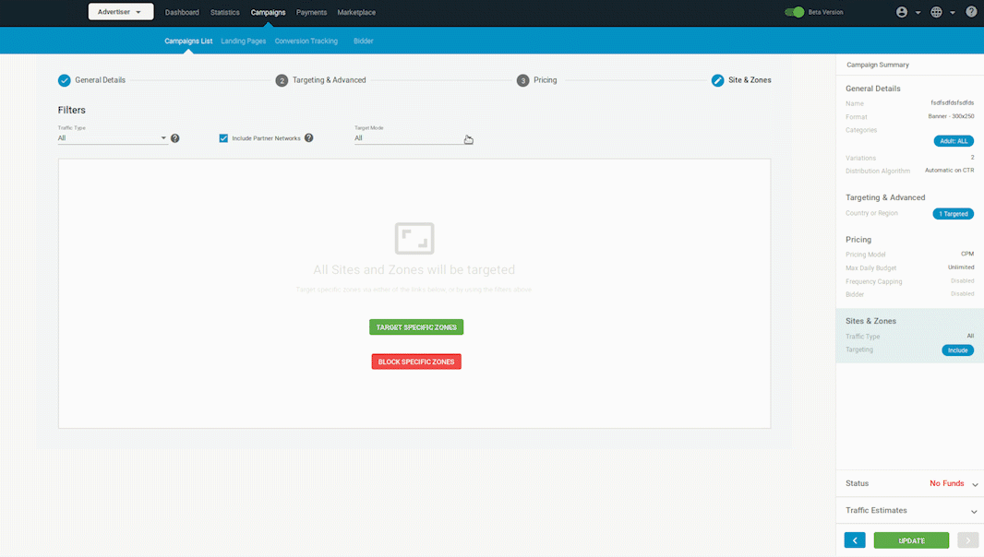Screen dimensions: 984x557
Task: Click the help question mark icon in header
Action: click(971, 12)
